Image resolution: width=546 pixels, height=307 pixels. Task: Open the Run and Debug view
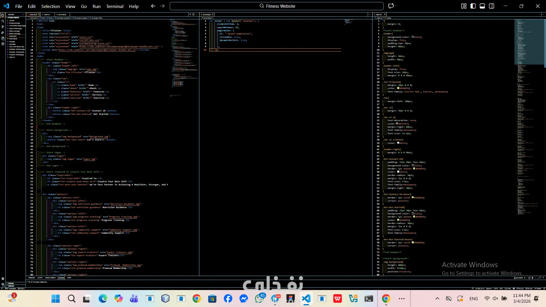(3, 32)
